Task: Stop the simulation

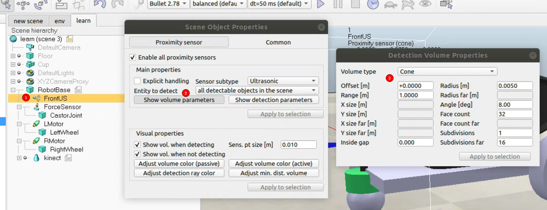Action: click(355, 4)
